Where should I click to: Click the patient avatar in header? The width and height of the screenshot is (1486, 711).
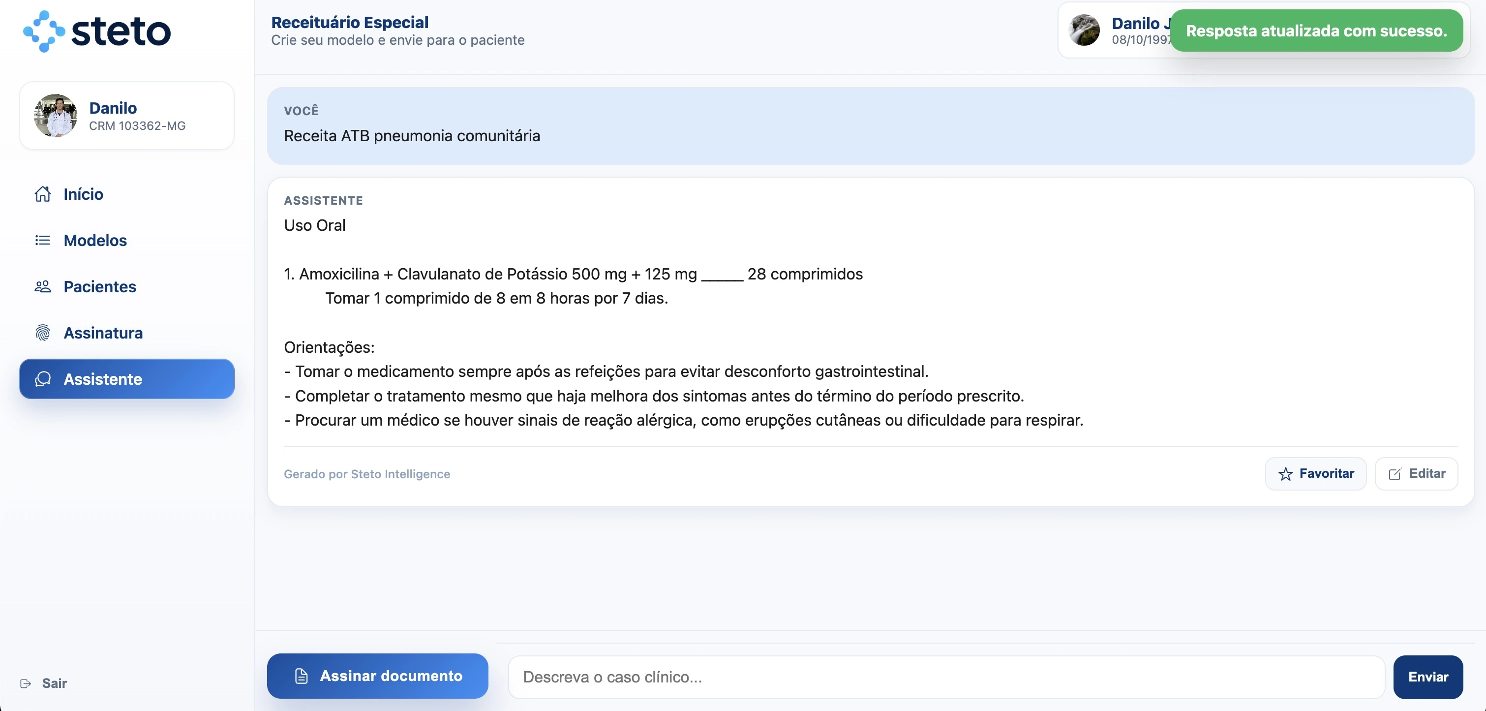[1084, 30]
